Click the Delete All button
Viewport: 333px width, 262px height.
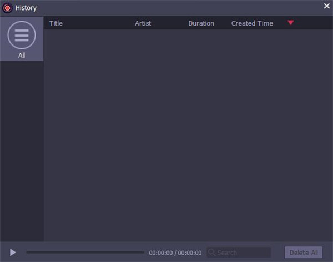coord(303,253)
